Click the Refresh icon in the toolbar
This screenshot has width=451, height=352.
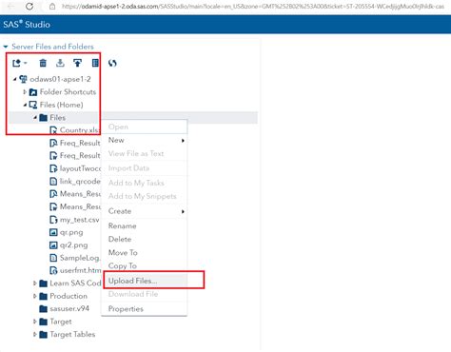pos(112,63)
